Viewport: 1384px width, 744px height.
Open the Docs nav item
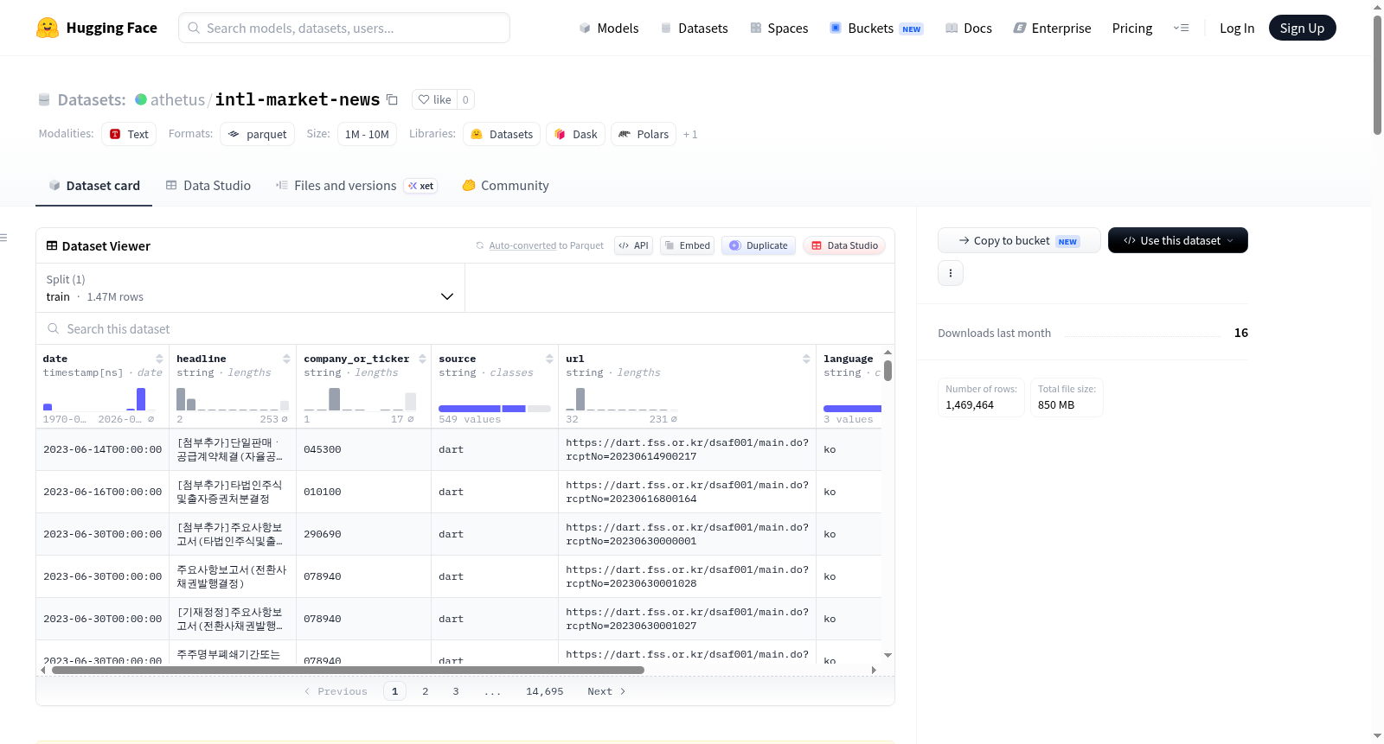point(969,28)
